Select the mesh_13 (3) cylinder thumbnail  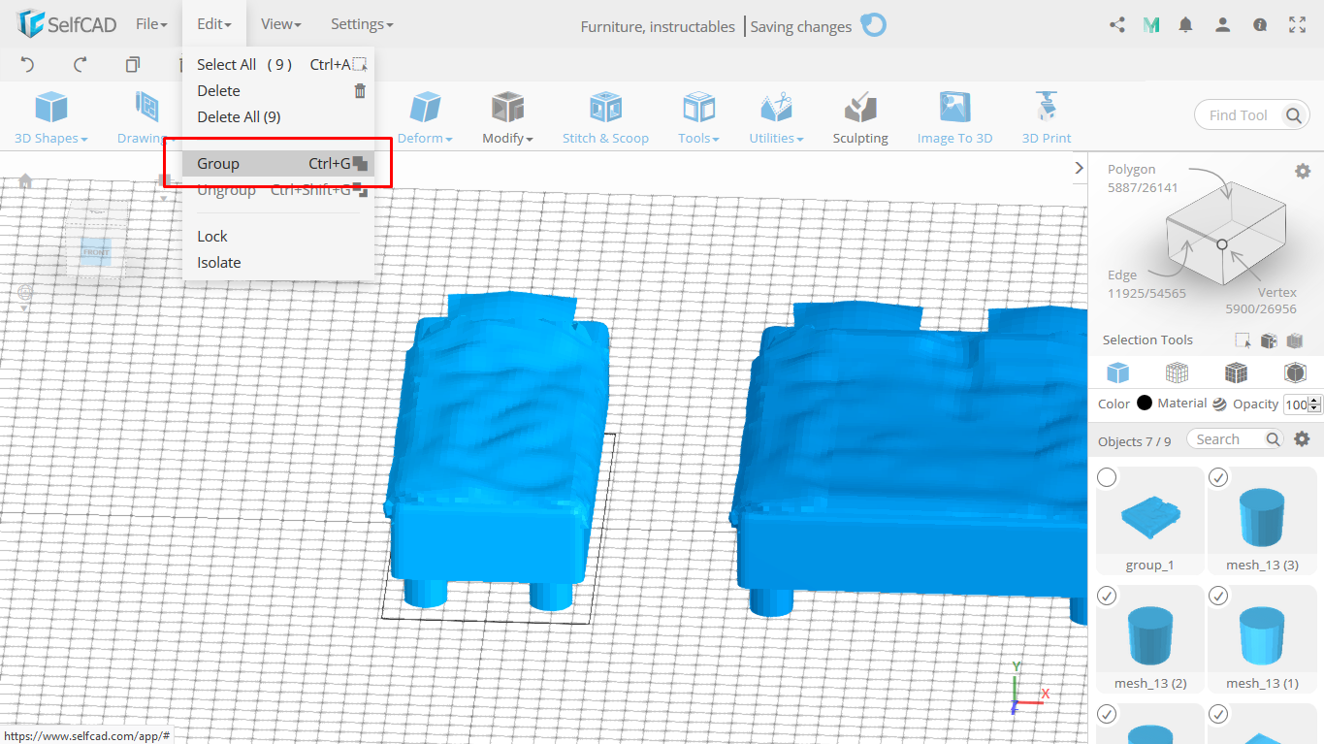tap(1262, 519)
